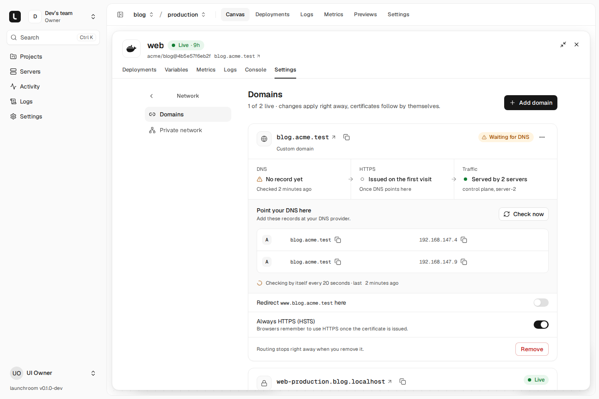
Task: Remove the blog.acme.test domain
Action: (532, 349)
